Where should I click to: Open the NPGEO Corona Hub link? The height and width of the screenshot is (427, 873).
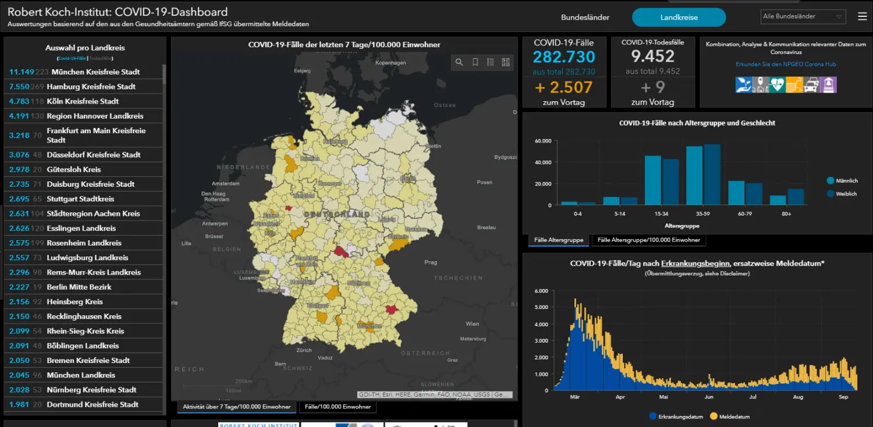click(x=786, y=64)
